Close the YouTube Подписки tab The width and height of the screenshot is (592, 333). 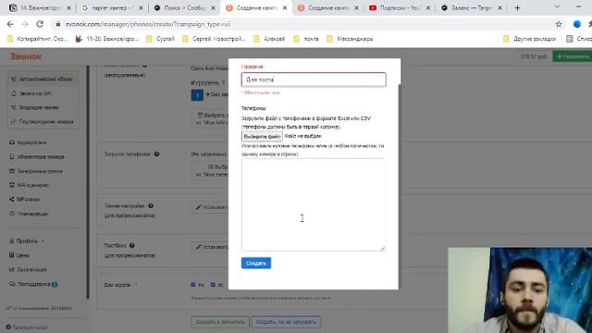[x=428, y=8]
